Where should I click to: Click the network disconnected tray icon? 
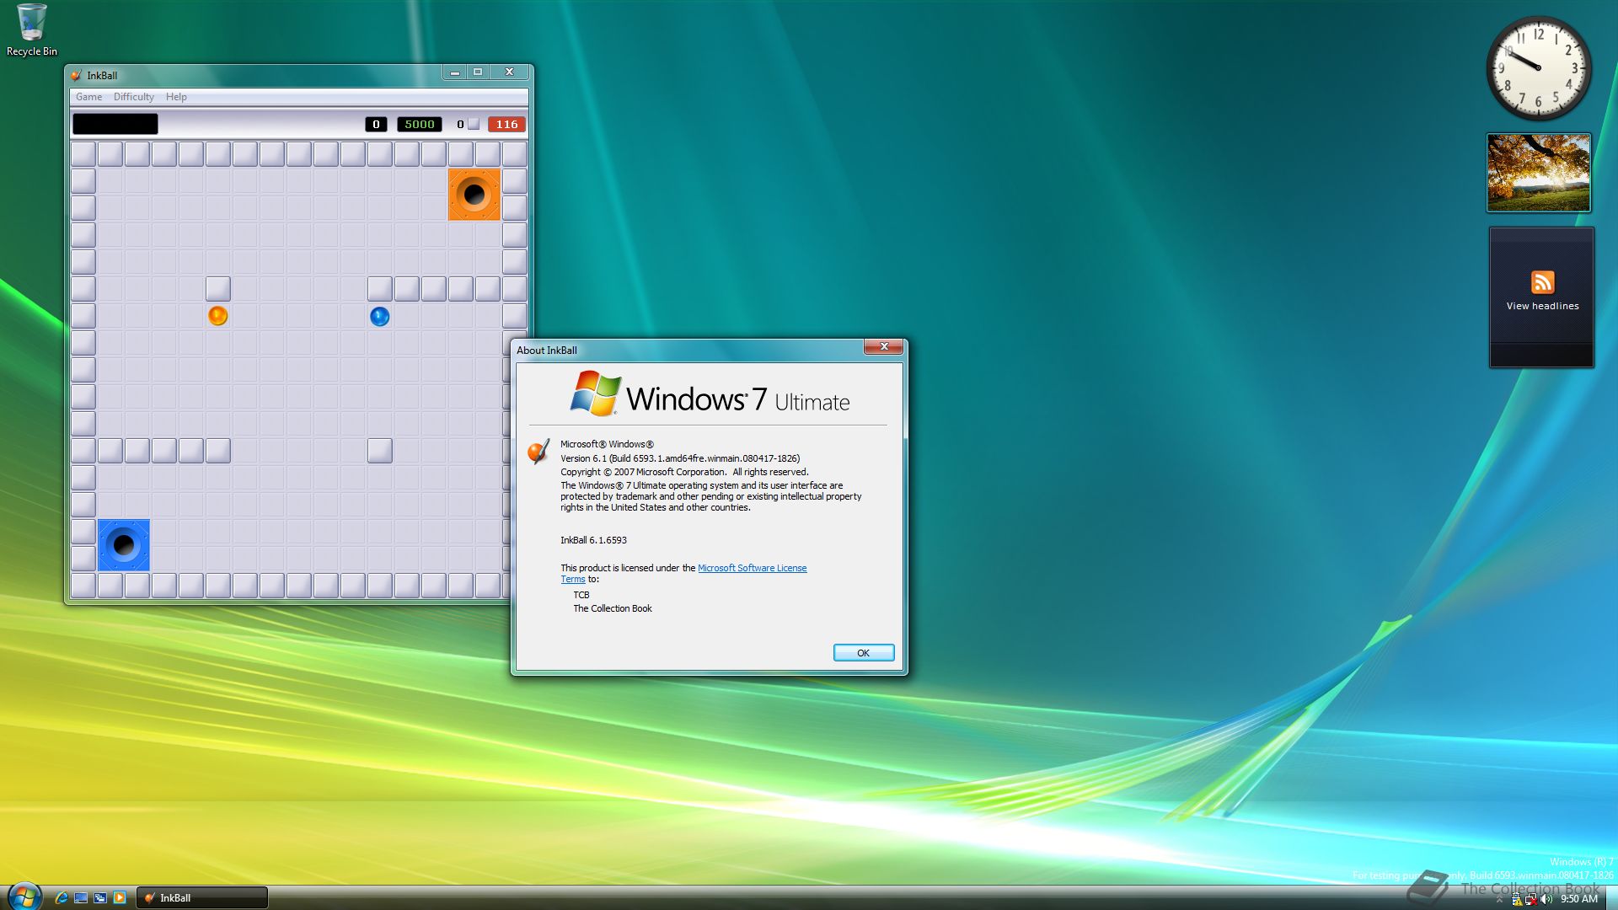click(1530, 899)
